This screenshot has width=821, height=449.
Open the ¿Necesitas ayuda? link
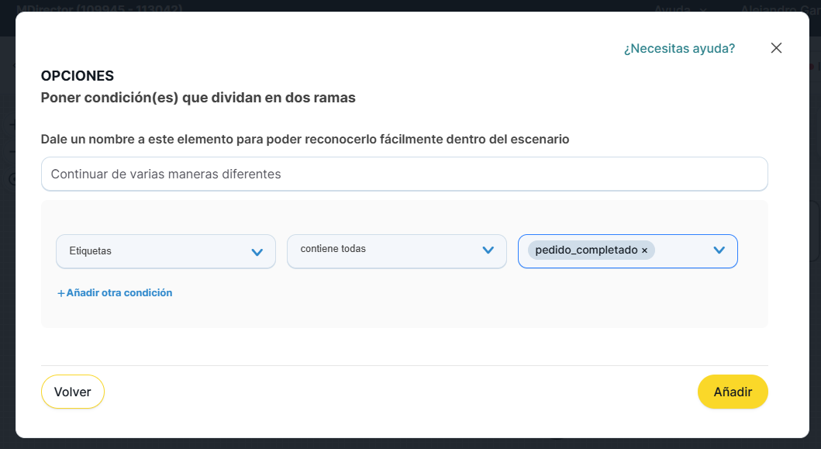[679, 48]
